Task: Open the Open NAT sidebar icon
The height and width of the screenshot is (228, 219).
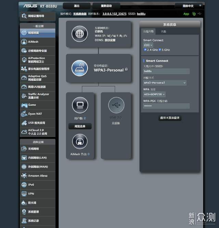Action: click(24, 114)
